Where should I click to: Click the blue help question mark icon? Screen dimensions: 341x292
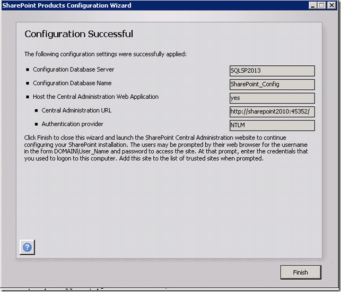tap(27, 247)
